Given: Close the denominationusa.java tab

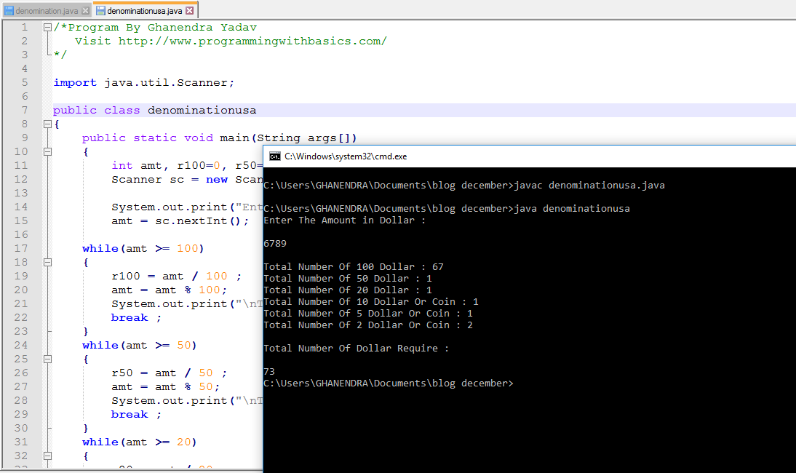Looking at the screenshot, I should pos(189,11).
